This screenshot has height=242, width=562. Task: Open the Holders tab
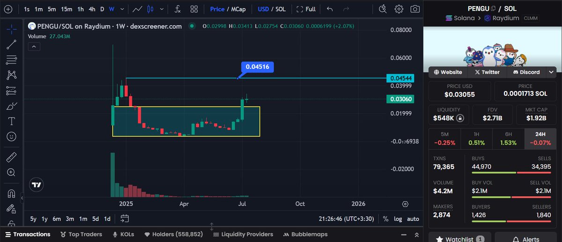point(173,234)
